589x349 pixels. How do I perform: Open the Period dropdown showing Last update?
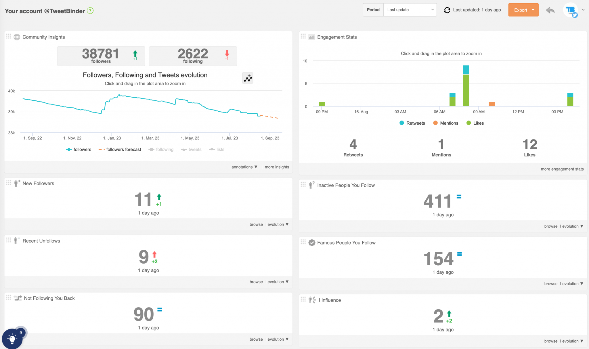pyautogui.click(x=410, y=9)
